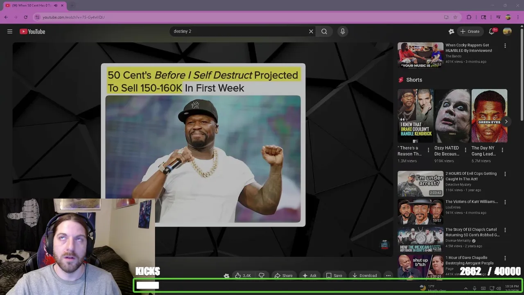The image size is (524, 295).
Task: Open When Cocky Rappers Get Humbled thumbnail
Action: (420, 55)
